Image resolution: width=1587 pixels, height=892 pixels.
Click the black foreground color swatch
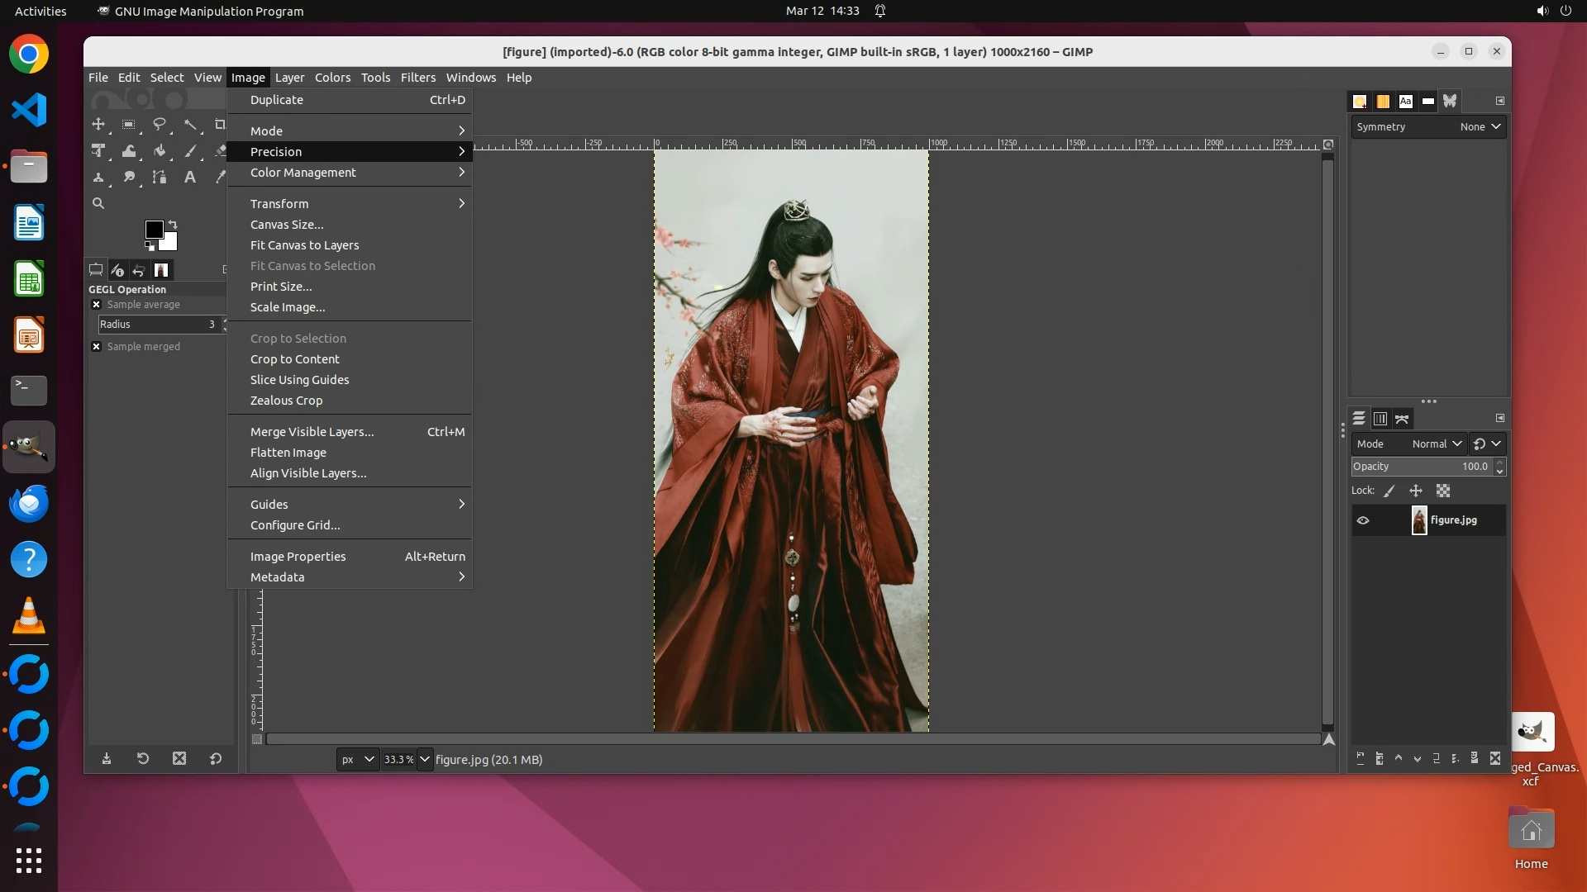click(154, 230)
